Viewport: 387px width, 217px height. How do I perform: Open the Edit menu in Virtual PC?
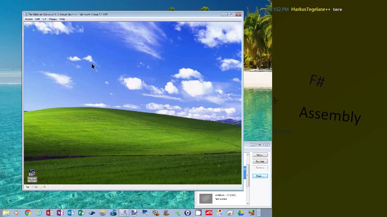37,19
